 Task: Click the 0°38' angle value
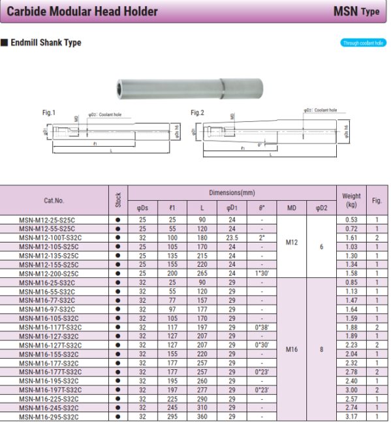[262, 327]
